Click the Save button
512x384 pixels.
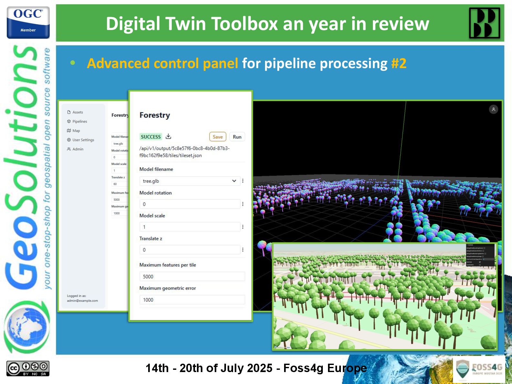[x=218, y=137]
